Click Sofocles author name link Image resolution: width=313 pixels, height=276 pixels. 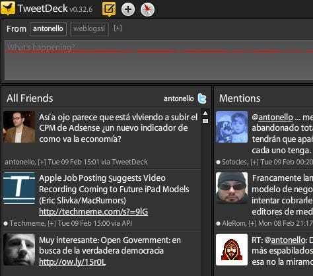click(234, 162)
